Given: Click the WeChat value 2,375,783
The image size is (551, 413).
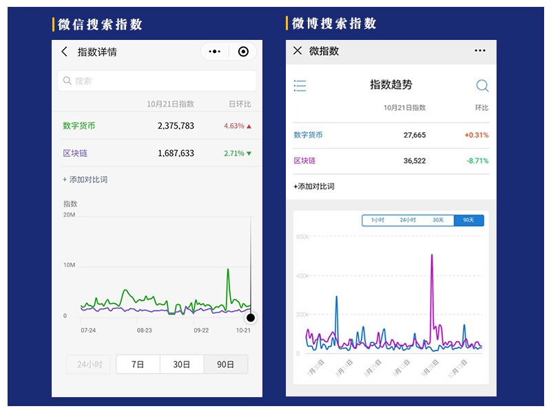Looking at the screenshot, I should [176, 126].
